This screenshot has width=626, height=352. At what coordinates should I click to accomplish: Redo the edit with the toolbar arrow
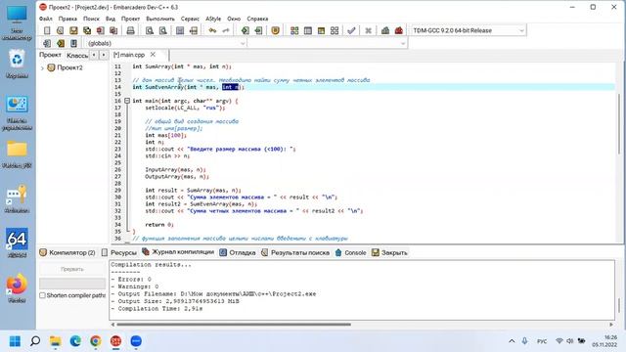[226, 30]
